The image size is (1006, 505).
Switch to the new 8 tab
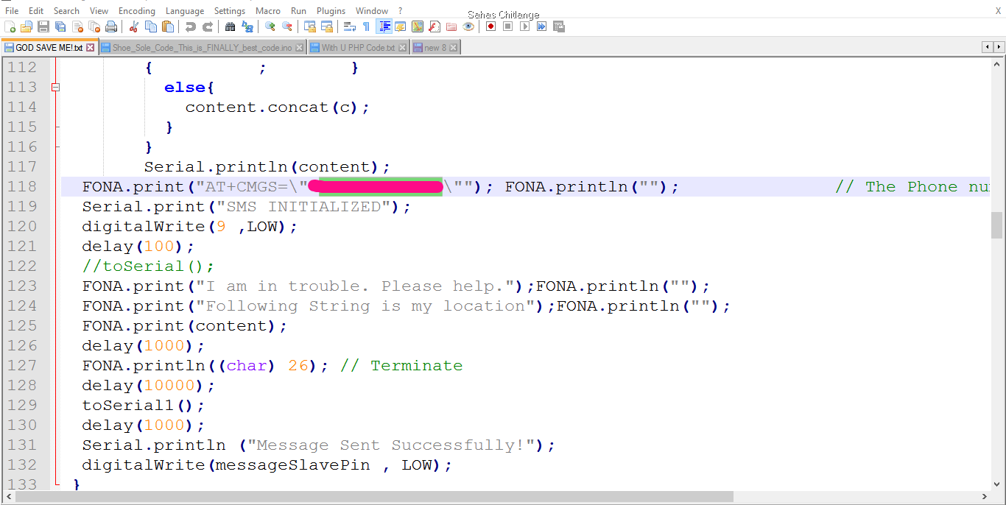pyautogui.click(x=435, y=48)
